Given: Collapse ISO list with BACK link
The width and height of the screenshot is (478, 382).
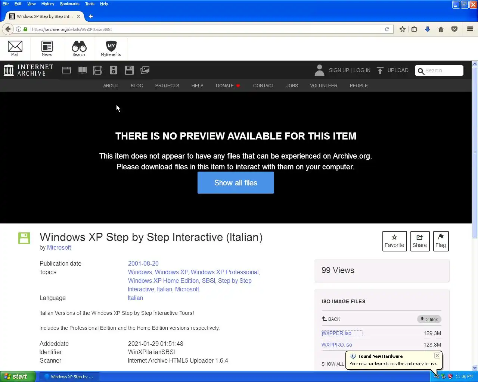Looking at the screenshot, I should click(331, 319).
